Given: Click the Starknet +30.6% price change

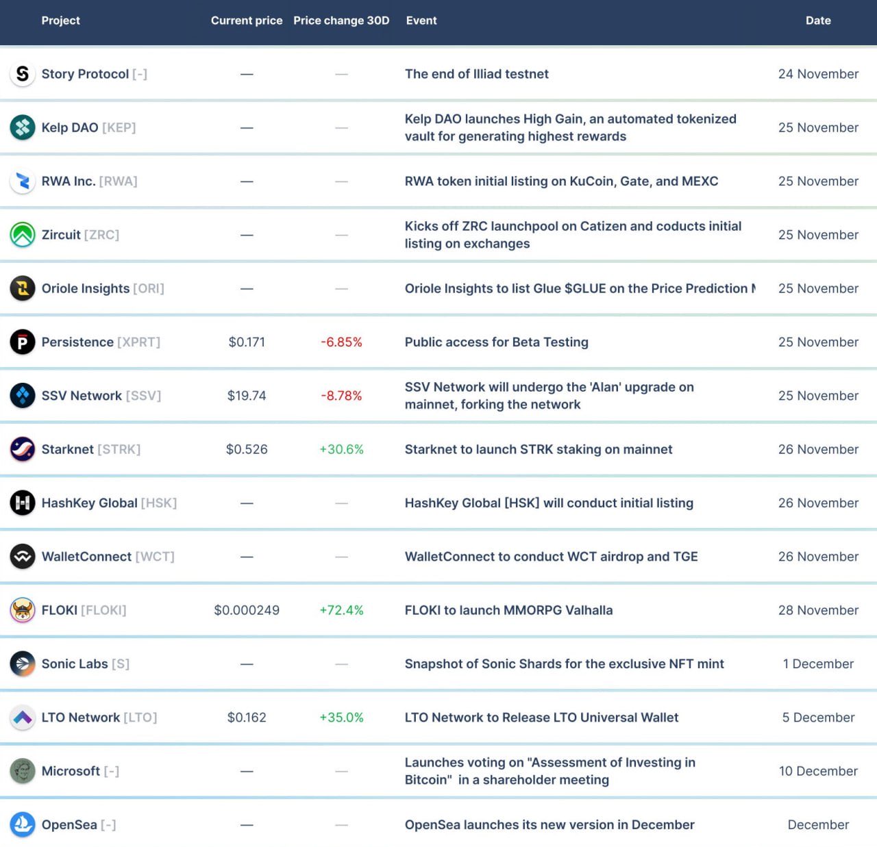Looking at the screenshot, I should coord(341,449).
